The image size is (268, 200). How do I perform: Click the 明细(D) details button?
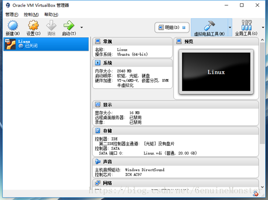coord(172,27)
